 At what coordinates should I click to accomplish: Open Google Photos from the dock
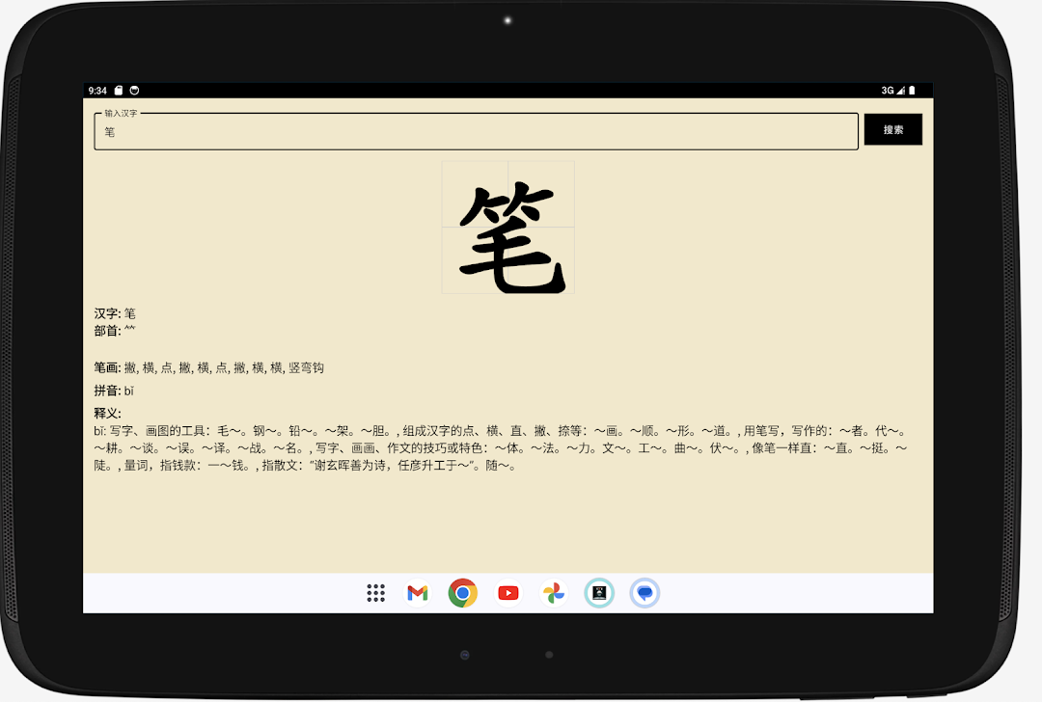554,593
